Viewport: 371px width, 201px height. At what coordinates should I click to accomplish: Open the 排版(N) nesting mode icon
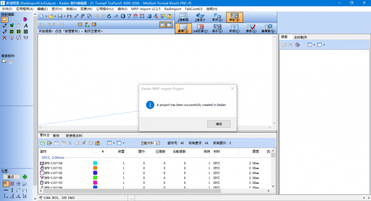235,18
